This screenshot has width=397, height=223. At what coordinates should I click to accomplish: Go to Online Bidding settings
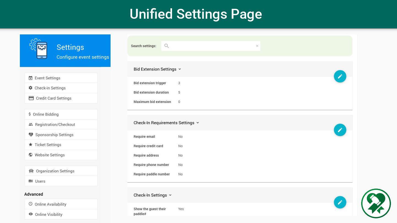pyautogui.click(x=46, y=115)
